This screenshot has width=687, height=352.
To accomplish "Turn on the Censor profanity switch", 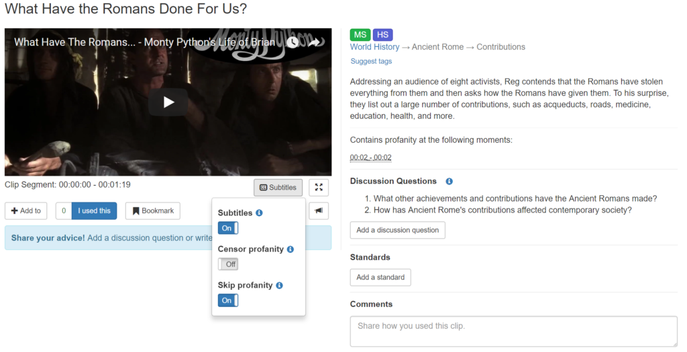I will (228, 264).
